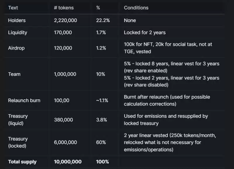Select the 'Treasury (liquid)' row label

tap(18, 120)
